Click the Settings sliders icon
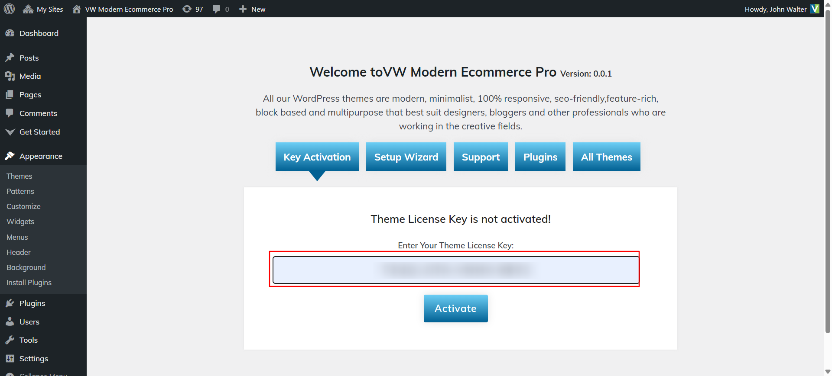 click(10, 358)
